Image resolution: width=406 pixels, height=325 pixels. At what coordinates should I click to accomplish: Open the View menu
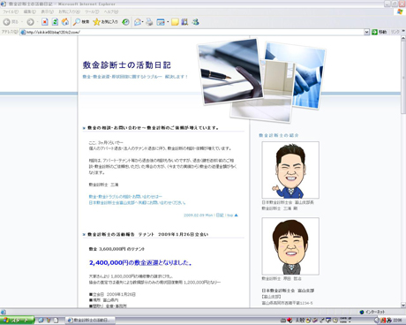[47, 11]
